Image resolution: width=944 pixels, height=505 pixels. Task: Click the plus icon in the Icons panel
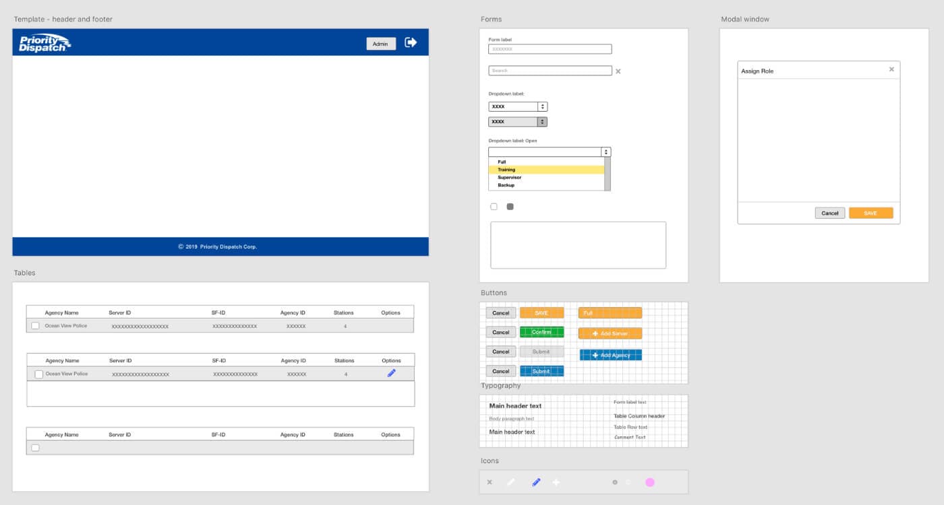(556, 481)
